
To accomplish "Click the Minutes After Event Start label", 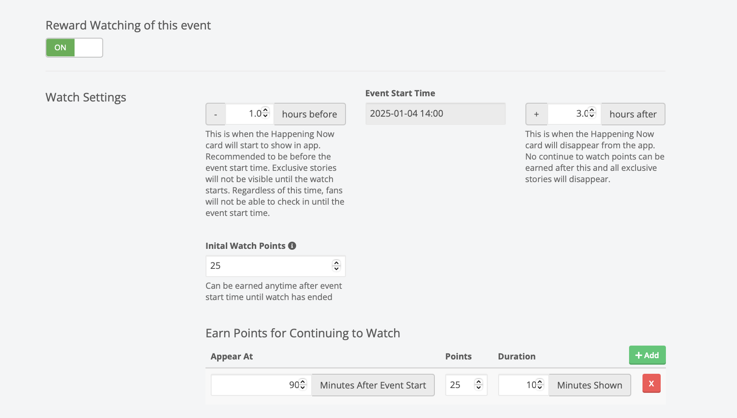I will click(373, 385).
